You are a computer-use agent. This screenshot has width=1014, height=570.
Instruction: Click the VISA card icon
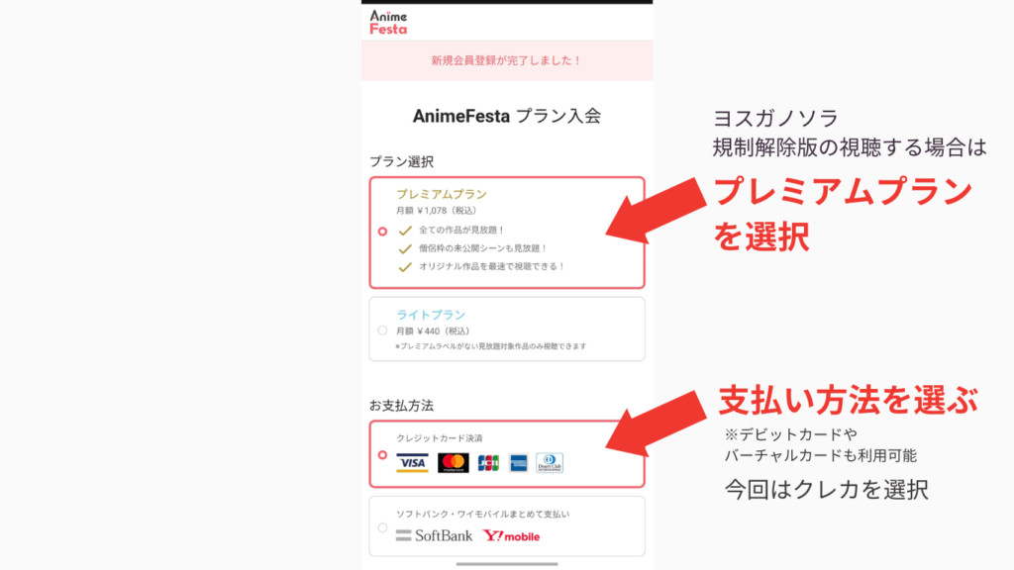tap(413, 462)
